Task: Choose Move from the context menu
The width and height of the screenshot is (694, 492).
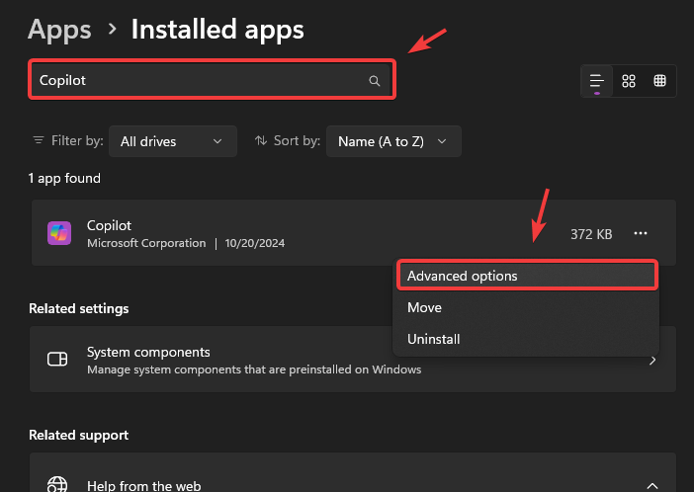Action: (425, 307)
